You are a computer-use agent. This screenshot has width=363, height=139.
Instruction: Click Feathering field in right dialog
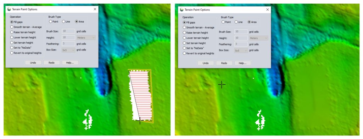241,44
